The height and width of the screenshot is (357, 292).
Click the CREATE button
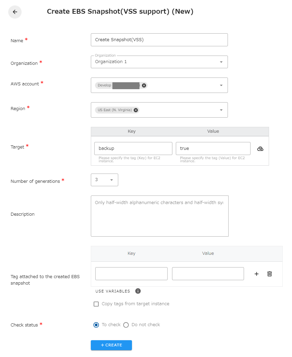[x=111, y=345]
